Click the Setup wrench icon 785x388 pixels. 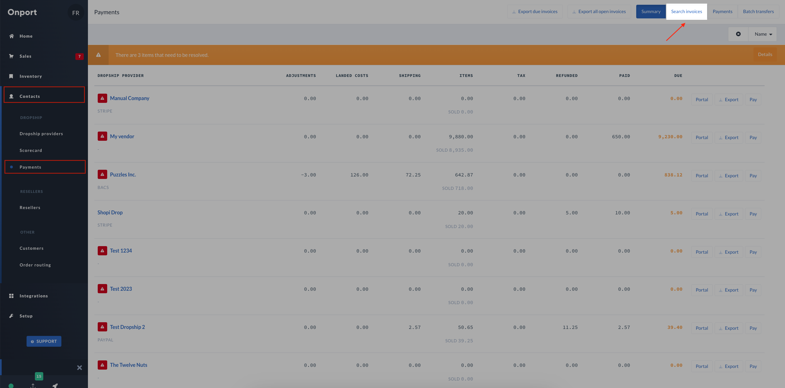click(x=11, y=316)
